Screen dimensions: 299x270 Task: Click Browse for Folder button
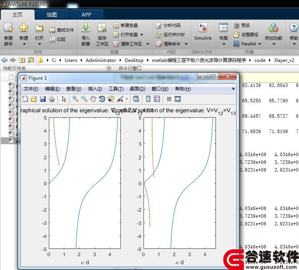(x=31, y=60)
